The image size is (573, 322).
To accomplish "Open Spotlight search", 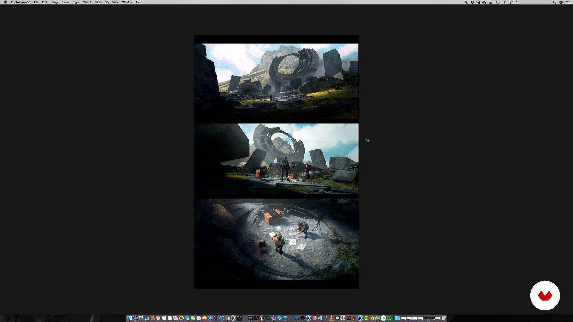I will click(554, 2).
